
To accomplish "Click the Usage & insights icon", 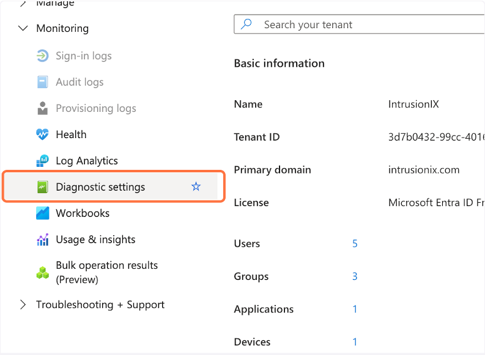I will tap(42, 240).
